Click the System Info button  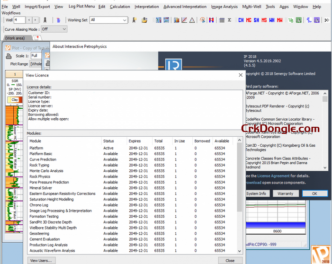pos(256,193)
